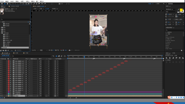
Task: Click the 标准 workspace button
Action: [x=150, y=4]
